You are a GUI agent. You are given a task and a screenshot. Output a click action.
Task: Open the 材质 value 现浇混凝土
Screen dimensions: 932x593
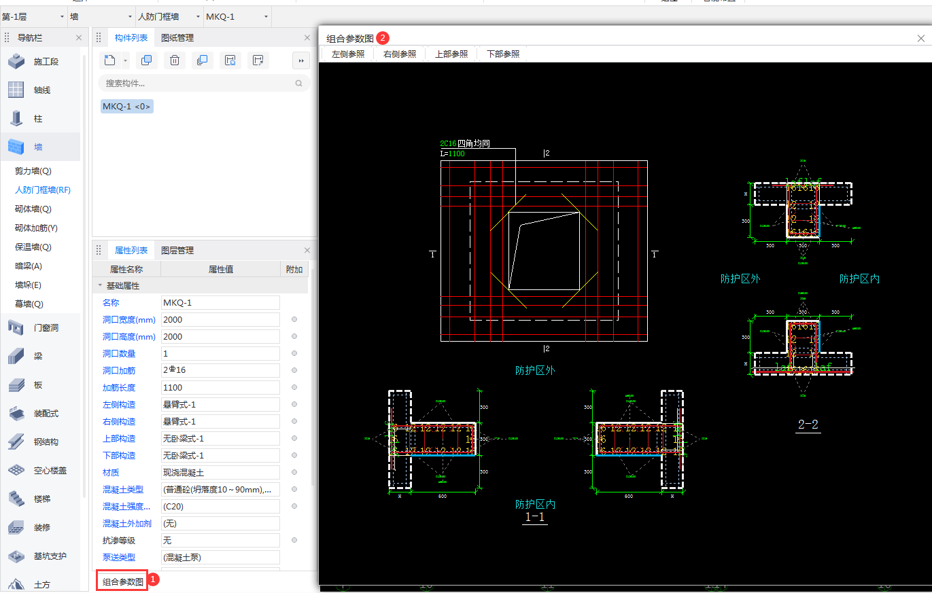220,472
